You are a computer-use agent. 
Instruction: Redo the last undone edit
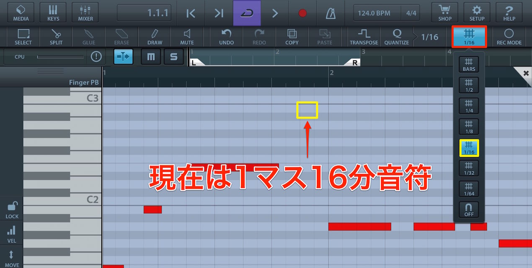click(x=259, y=37)
